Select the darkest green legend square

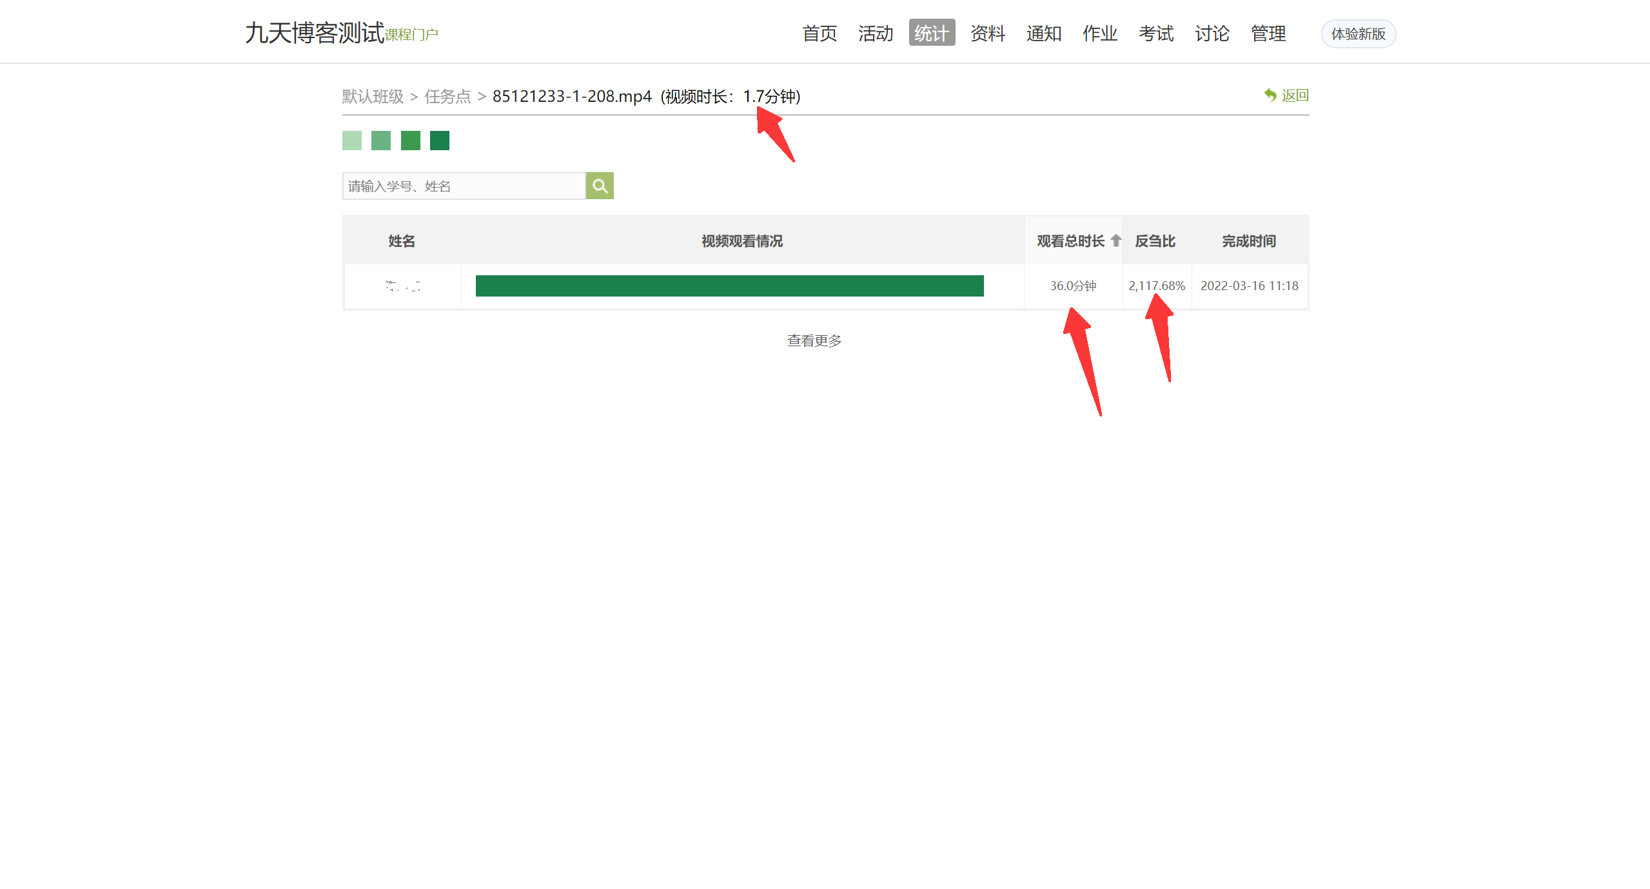point(439,140)
